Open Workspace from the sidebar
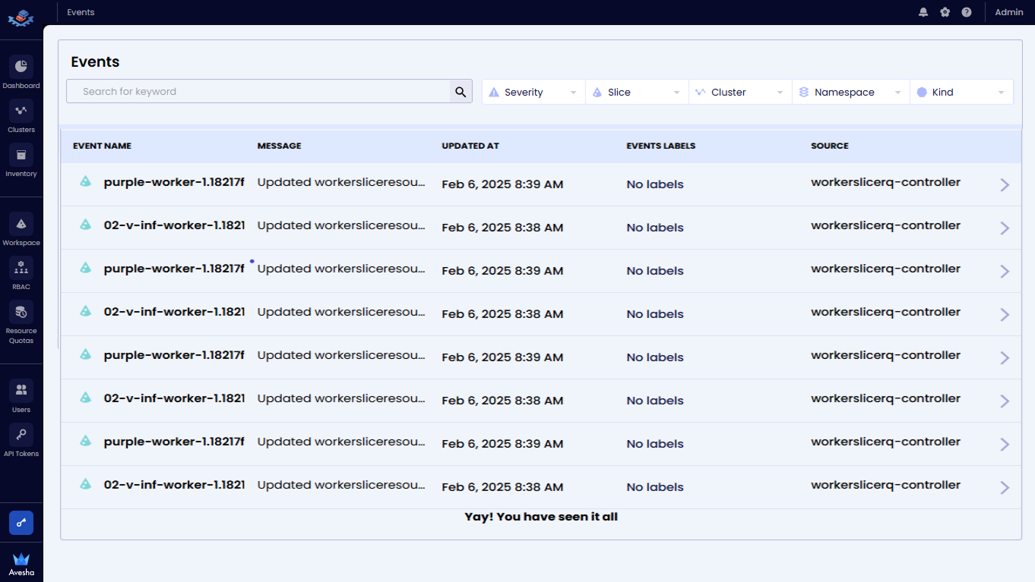Screen dimensions: 1035x582 (21, 224)
